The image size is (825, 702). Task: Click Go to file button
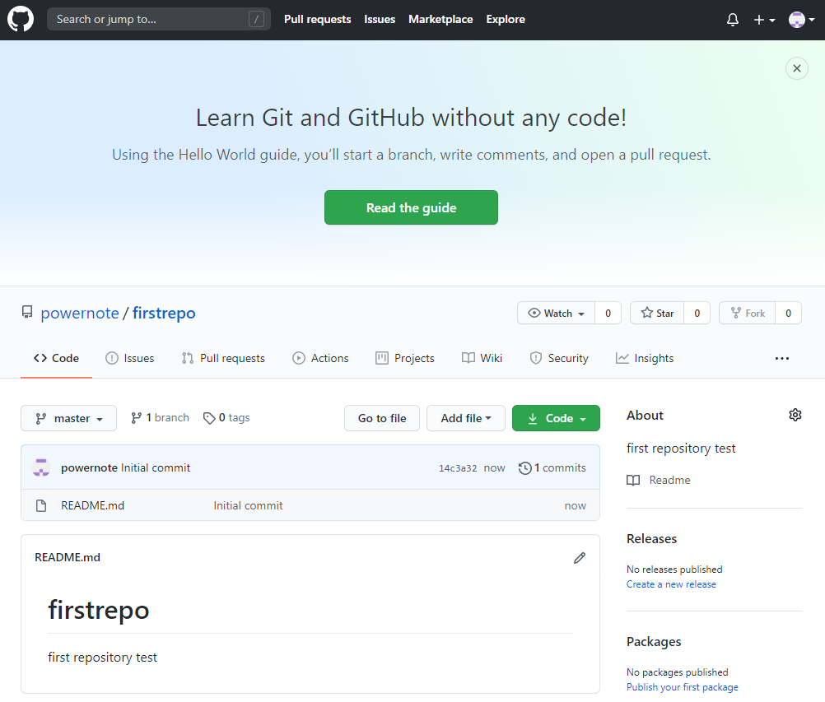pos(382,418)
